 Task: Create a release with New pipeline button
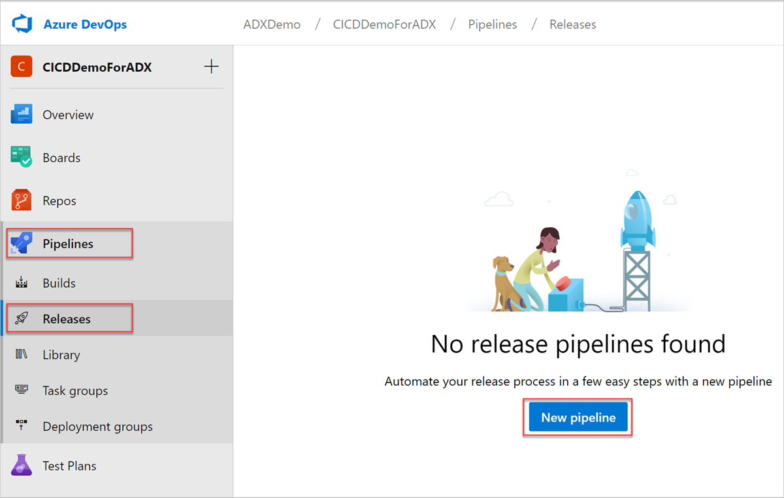[578, 418]
